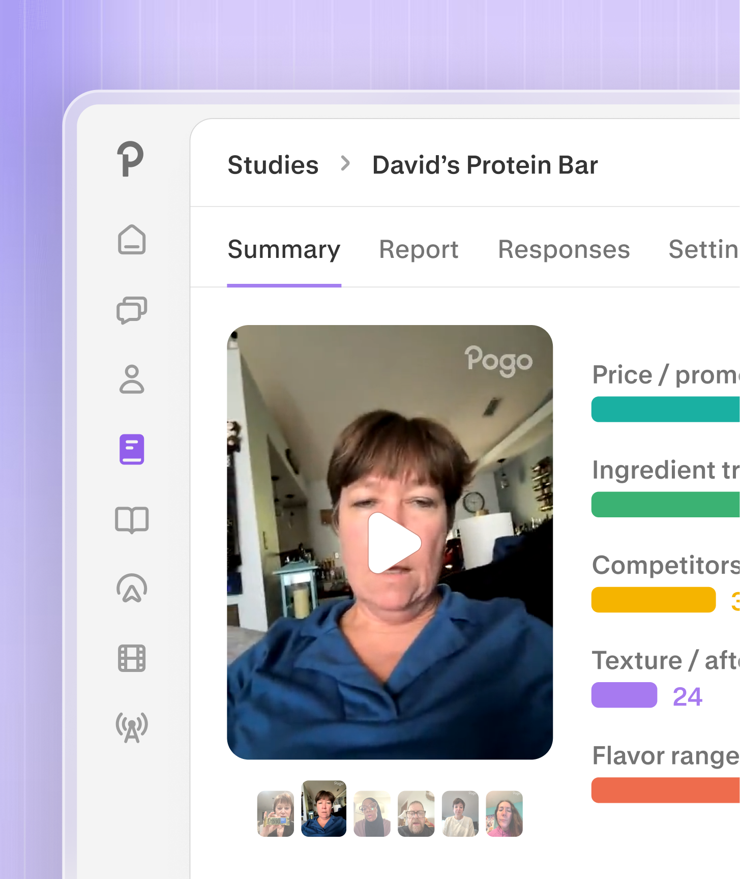Click the Price / promo label
Screen dimensions: 740x879
666,375
